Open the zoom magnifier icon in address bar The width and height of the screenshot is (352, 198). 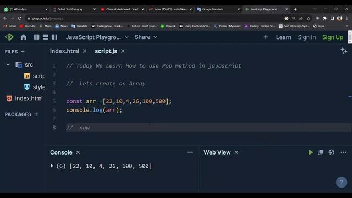(294, 18)
